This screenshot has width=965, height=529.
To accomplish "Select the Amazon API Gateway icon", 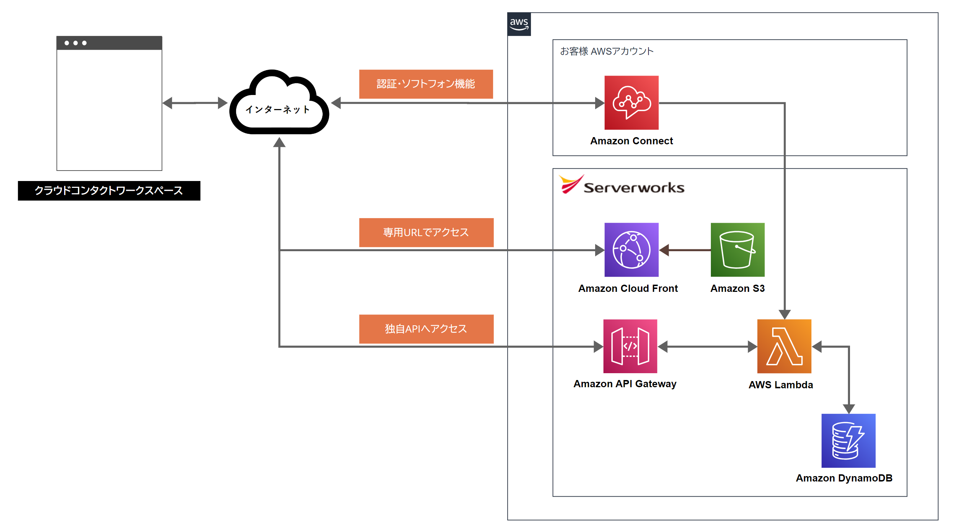I will 630,346.
